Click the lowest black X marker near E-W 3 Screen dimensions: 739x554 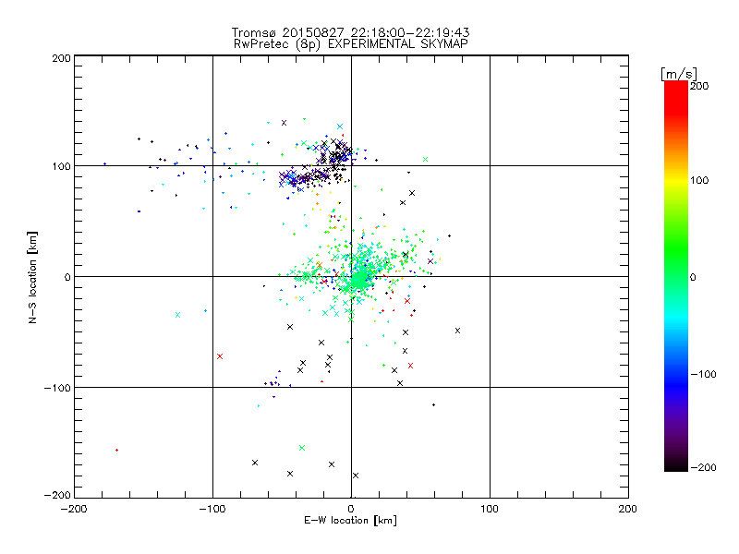pos(356,476)
